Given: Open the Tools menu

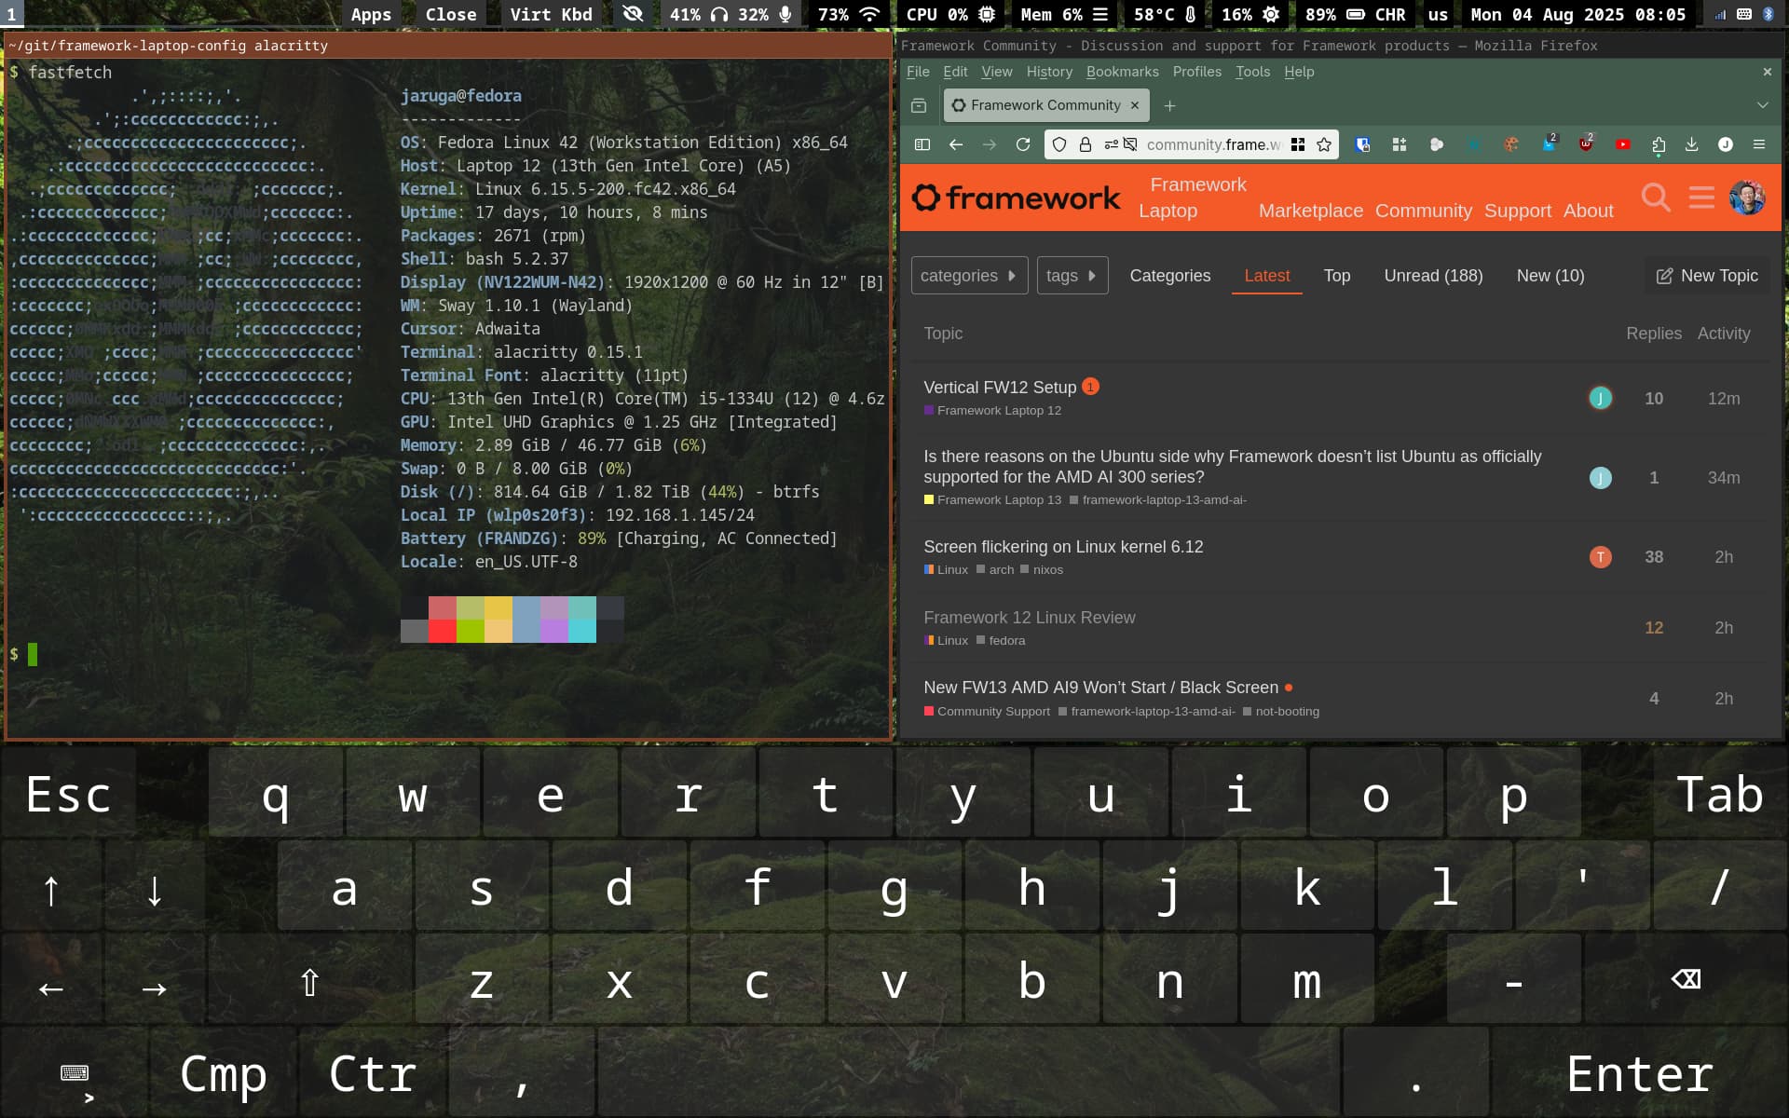Looking at the screenshot, I should [x=1252, y=72].
